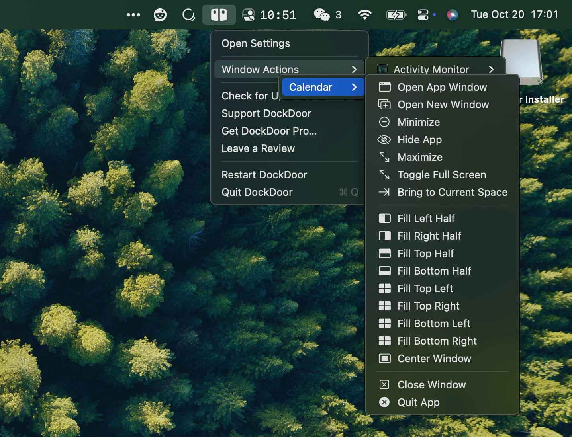Click the Fill Bottom Half icon
This screenshot has height=437, width=572.
point(384,271)
